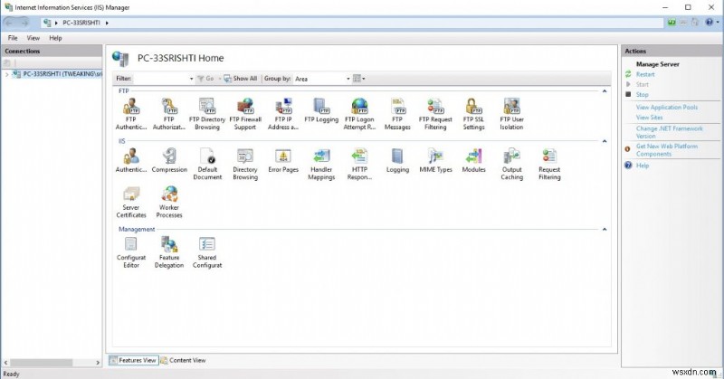Open FTP Authorization Rules feature
Image resolution: width=724 pixels, height=379 pixels.
[169, 114]
